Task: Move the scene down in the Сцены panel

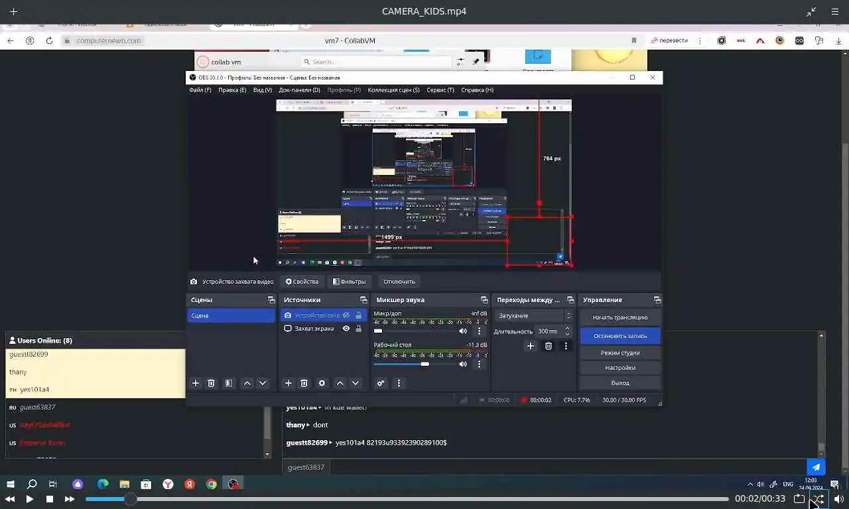Action: click(263, 383)
